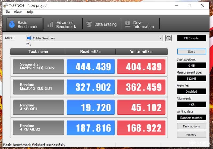The image size is (213, 149).
Task: Start the benchmark
Action: click(x=191, y=51)
